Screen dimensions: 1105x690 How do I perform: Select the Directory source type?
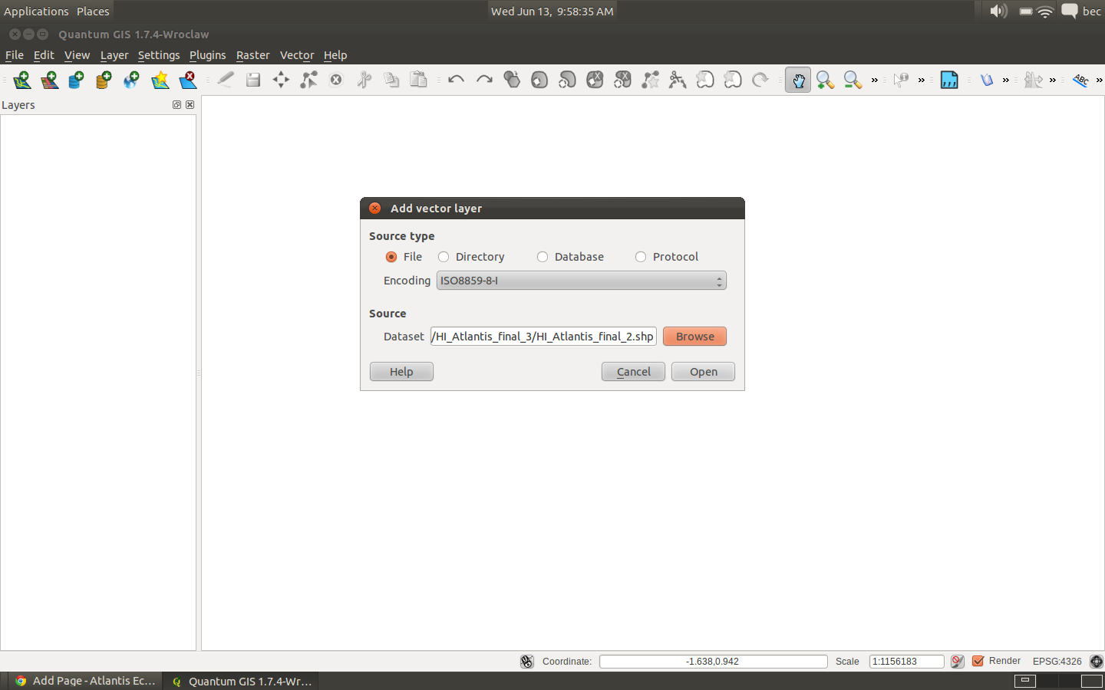click(444, 257)
